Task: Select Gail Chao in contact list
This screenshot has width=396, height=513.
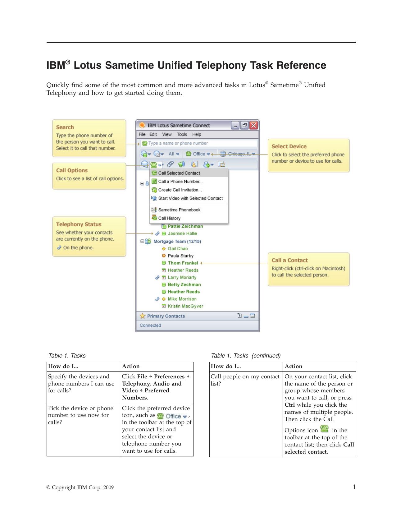Action: (178, 248)
